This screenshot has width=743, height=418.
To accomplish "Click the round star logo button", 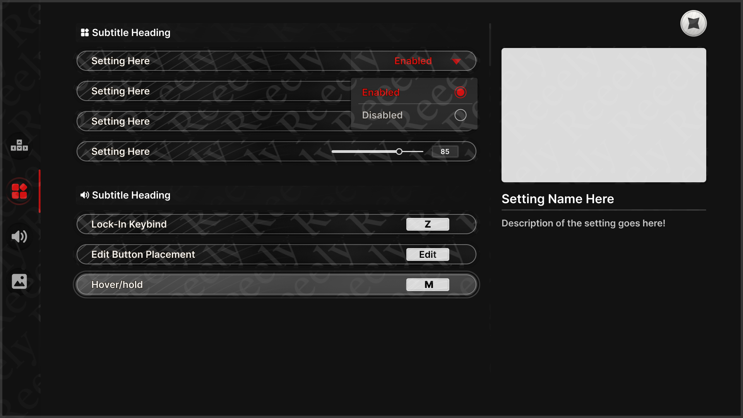I will [x=693, y=24].
